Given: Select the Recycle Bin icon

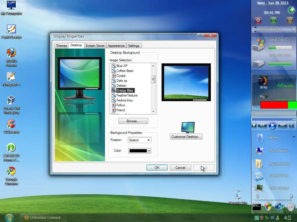Looking at the screenshot, I should coord(238,197).
